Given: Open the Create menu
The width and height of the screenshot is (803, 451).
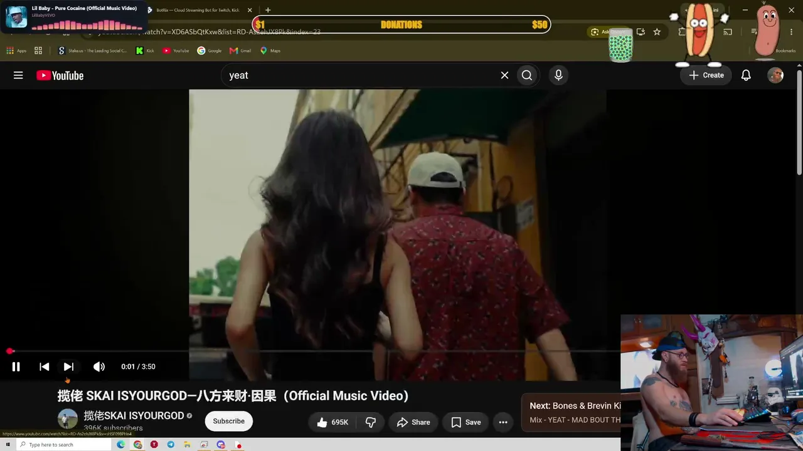Looking at the screenshot, I should click(706, 75).
